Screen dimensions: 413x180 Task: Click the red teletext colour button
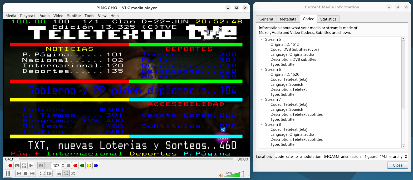click(x=75, y=166)
